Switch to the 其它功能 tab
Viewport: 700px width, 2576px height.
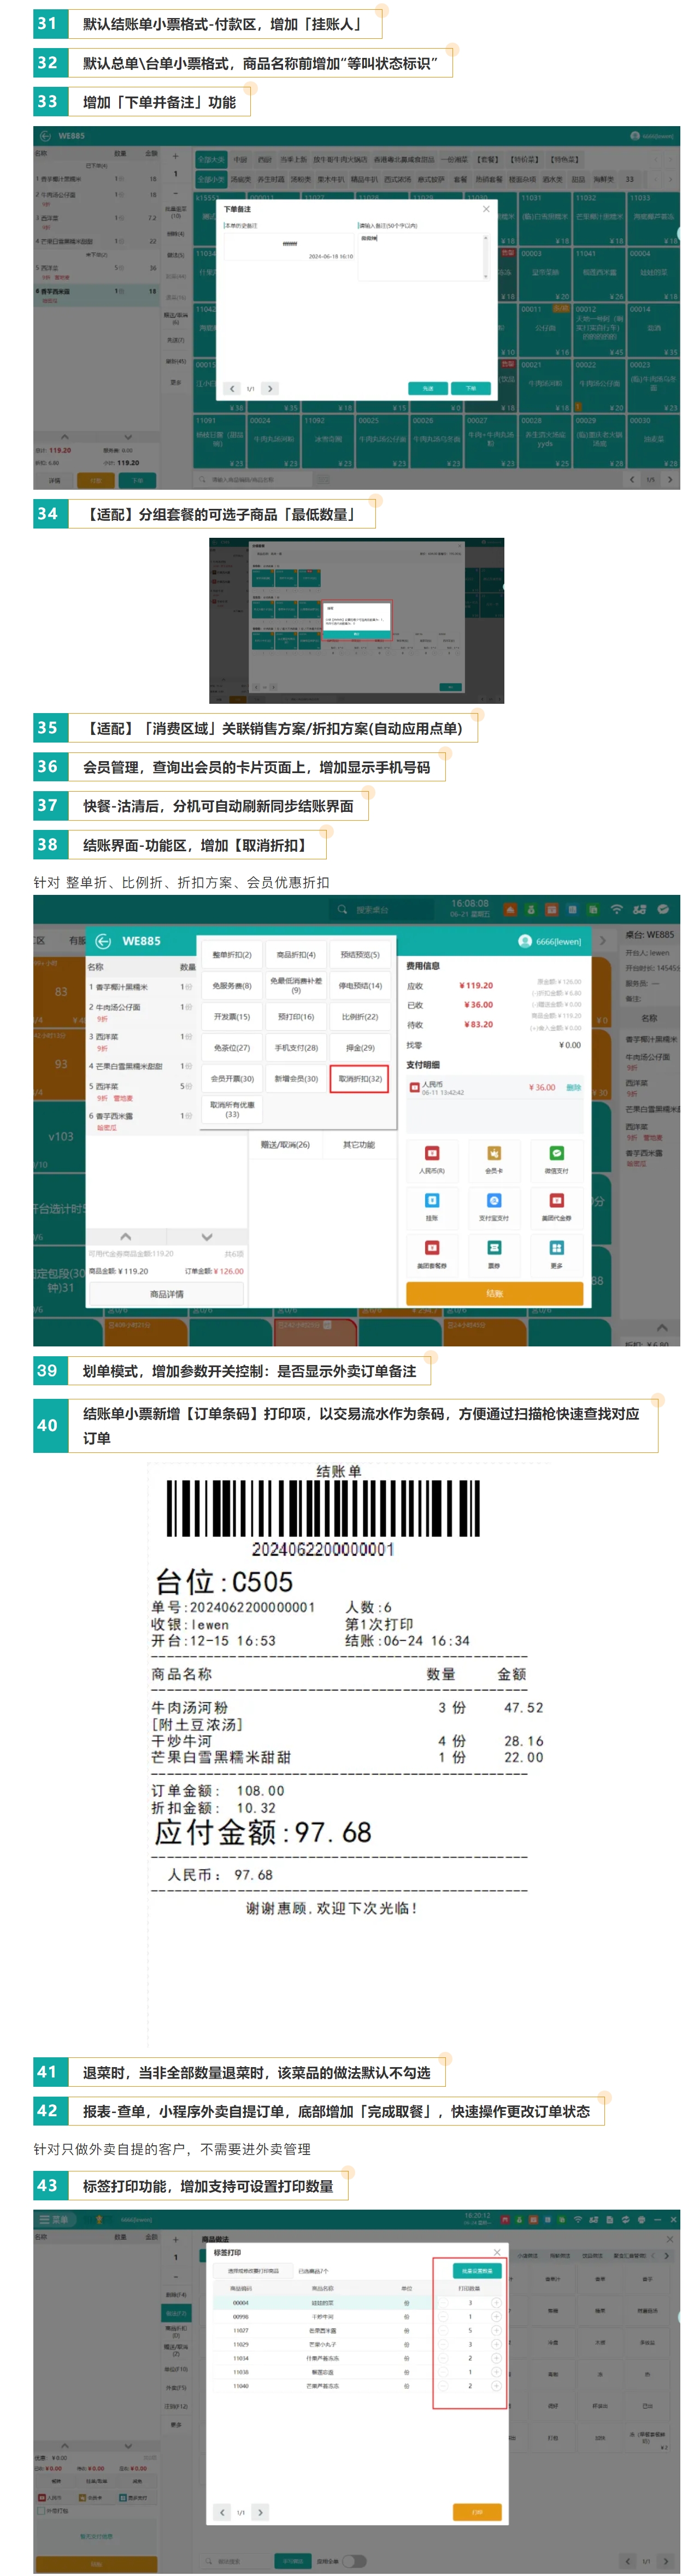pyautogui.click(x=358, y=1144)
